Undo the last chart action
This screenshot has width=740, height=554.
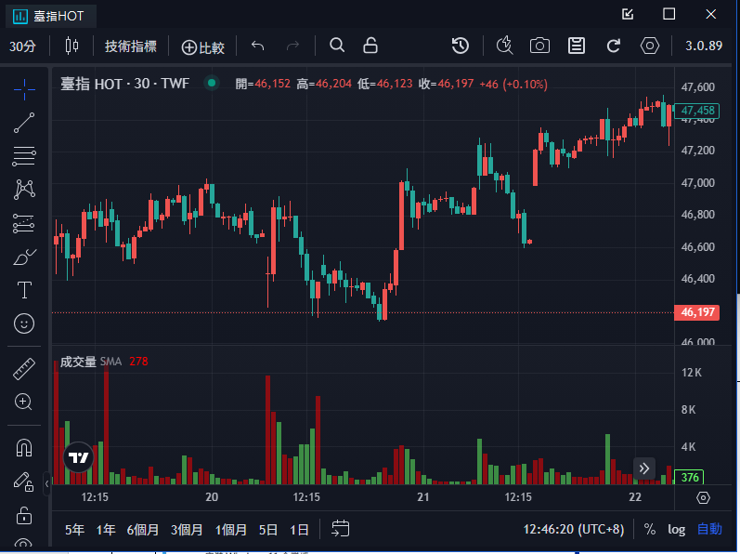pos(258,46)
